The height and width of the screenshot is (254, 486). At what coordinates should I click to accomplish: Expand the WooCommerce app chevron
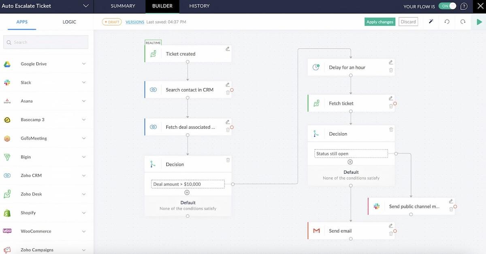(x=84, y=231)
